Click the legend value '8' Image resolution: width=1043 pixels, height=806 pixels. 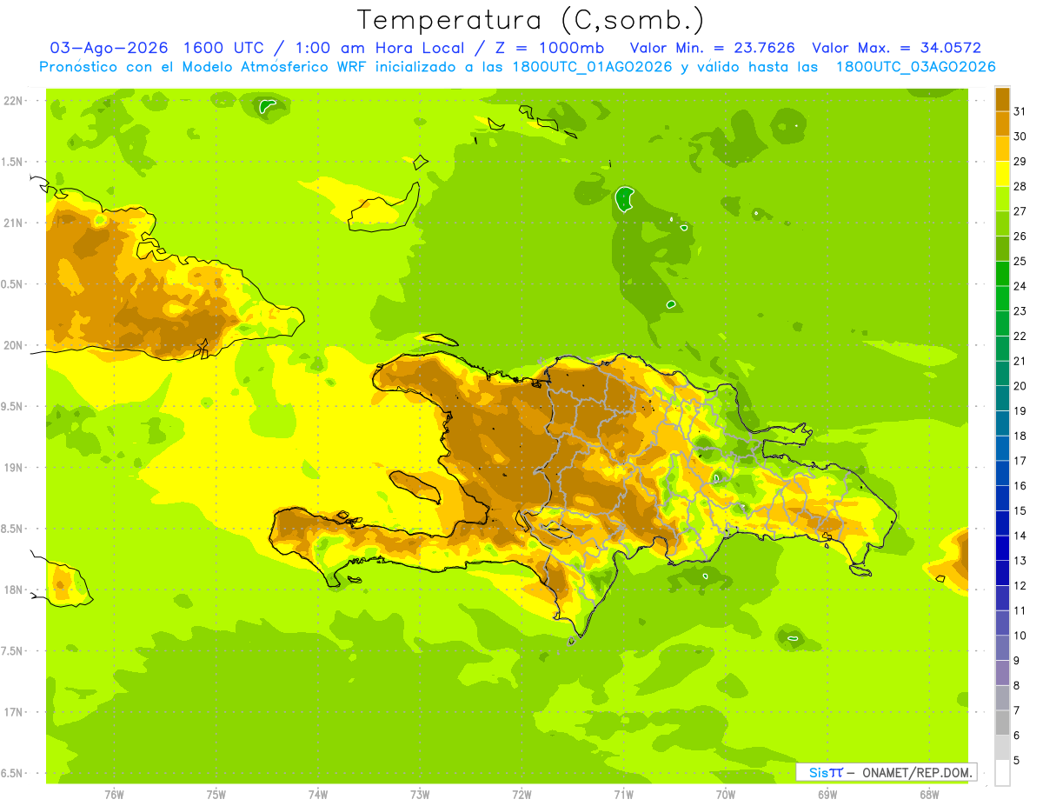click(x=1017, y=685)
